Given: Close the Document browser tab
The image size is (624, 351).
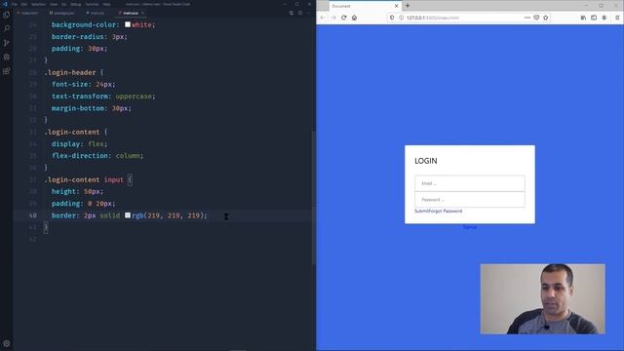Looking at the screenshot, I should 397,6.
